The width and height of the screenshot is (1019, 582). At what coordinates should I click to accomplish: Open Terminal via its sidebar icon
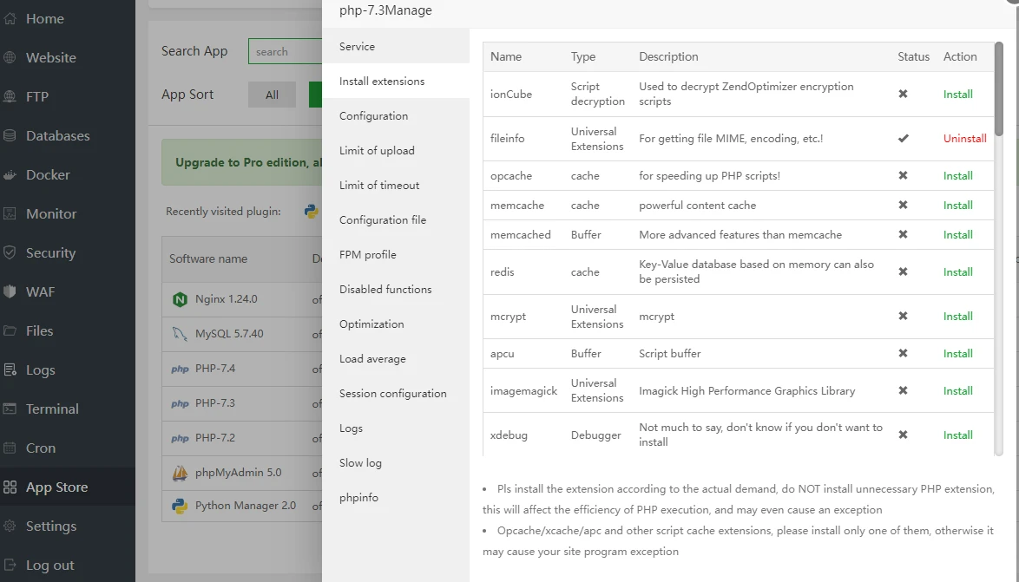tap(10, 409)
